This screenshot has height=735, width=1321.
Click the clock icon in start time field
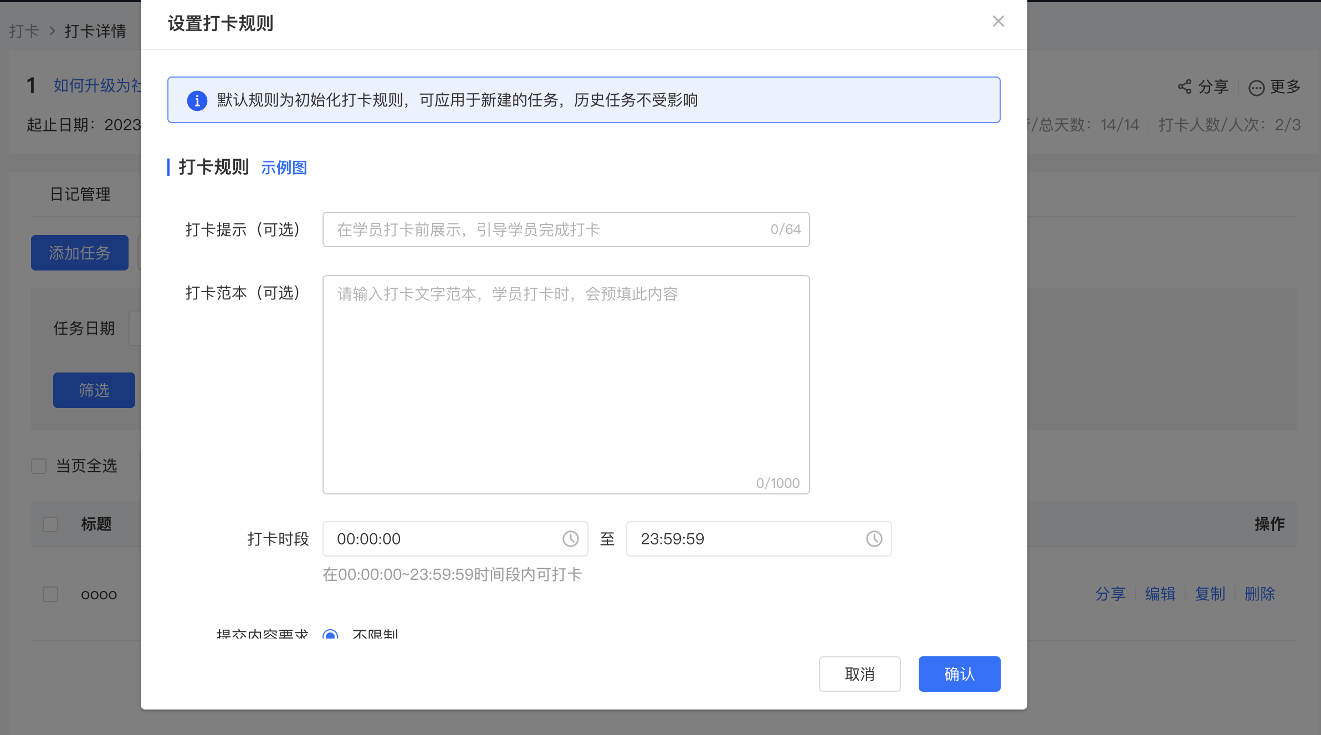click(570, 539)
